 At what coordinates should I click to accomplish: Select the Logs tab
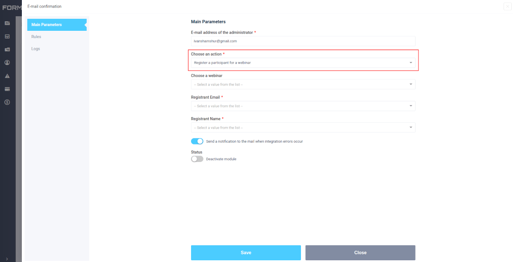click(35, 49)
